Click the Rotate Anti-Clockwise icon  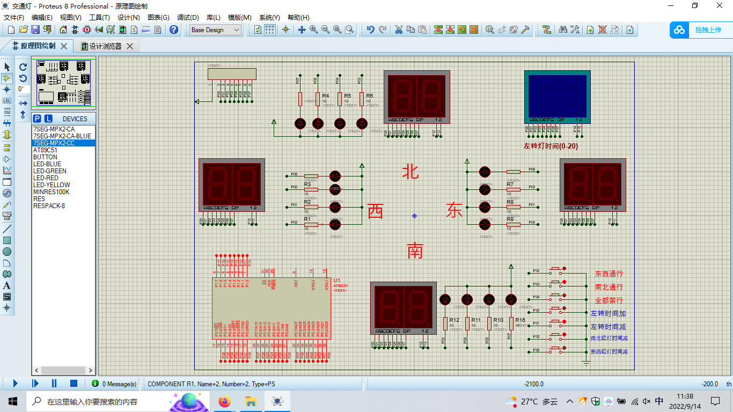[x=23, y=78]
